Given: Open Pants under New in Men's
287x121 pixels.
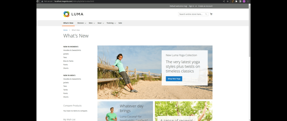Looking at the screenshot, I should coord(66,93).
